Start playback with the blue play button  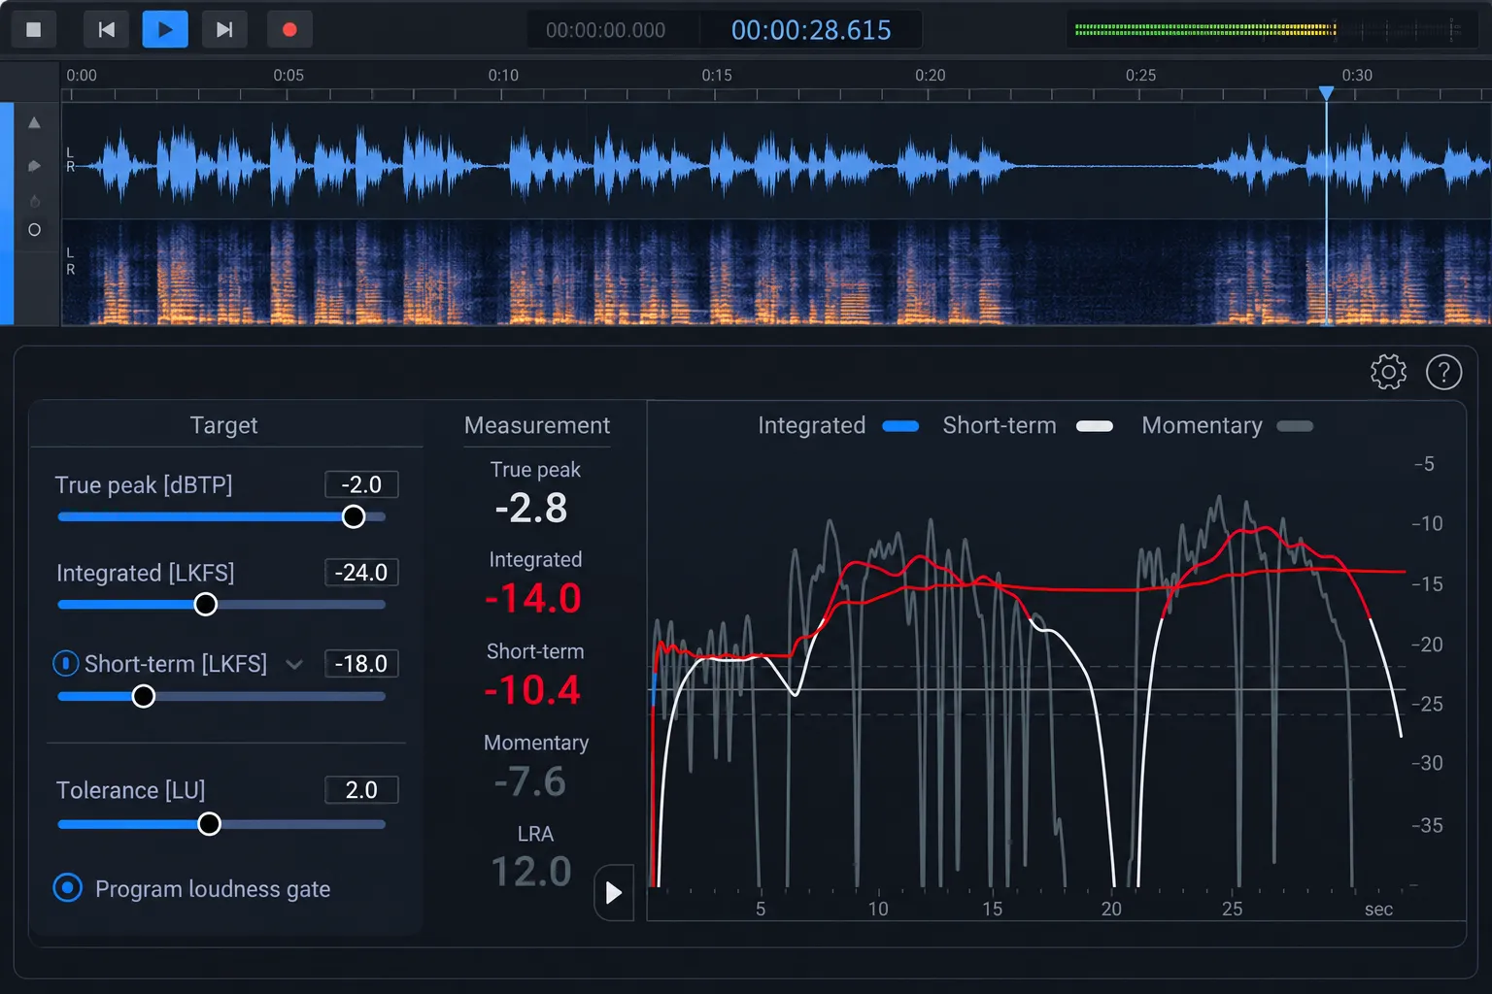(165, 29)
